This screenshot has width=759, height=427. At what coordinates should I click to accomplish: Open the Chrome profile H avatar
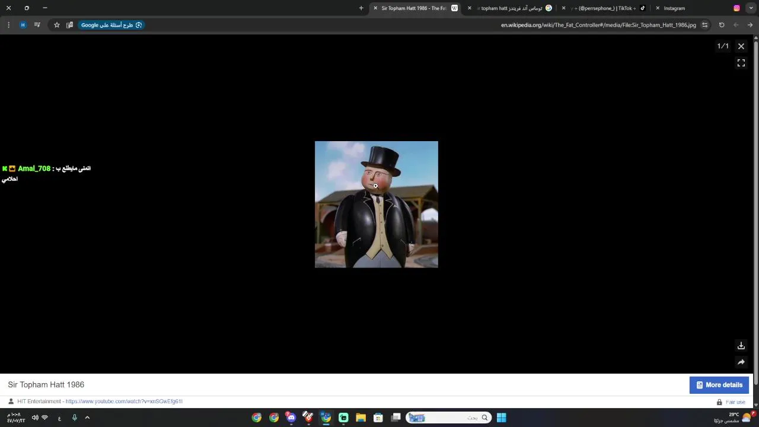(x=23, y=25)
